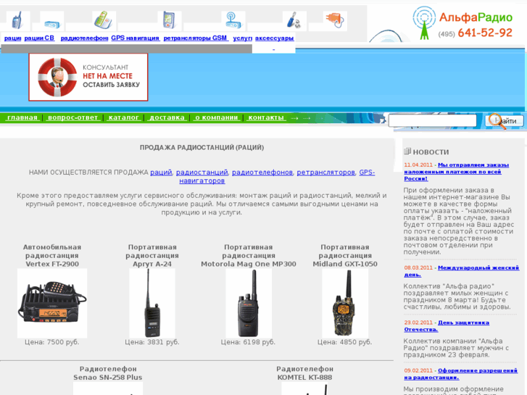The width and height of the screenshot is (527, 395).
Task: Click the 'Vertex FT-2900' product title
Action: pos(52,264)
